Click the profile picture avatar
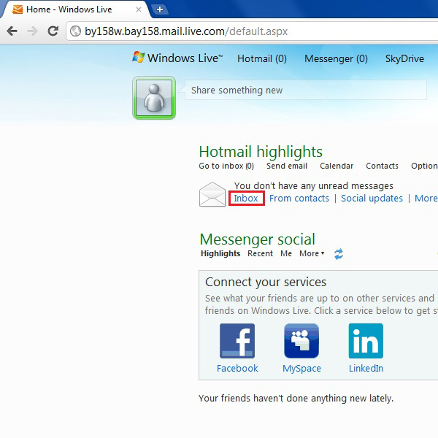This screenshot has width=438, height=438. (x=154, y=98)
